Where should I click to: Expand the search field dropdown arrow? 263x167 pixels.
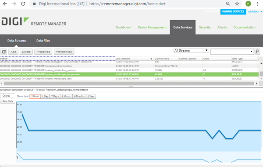coord(251,52)
